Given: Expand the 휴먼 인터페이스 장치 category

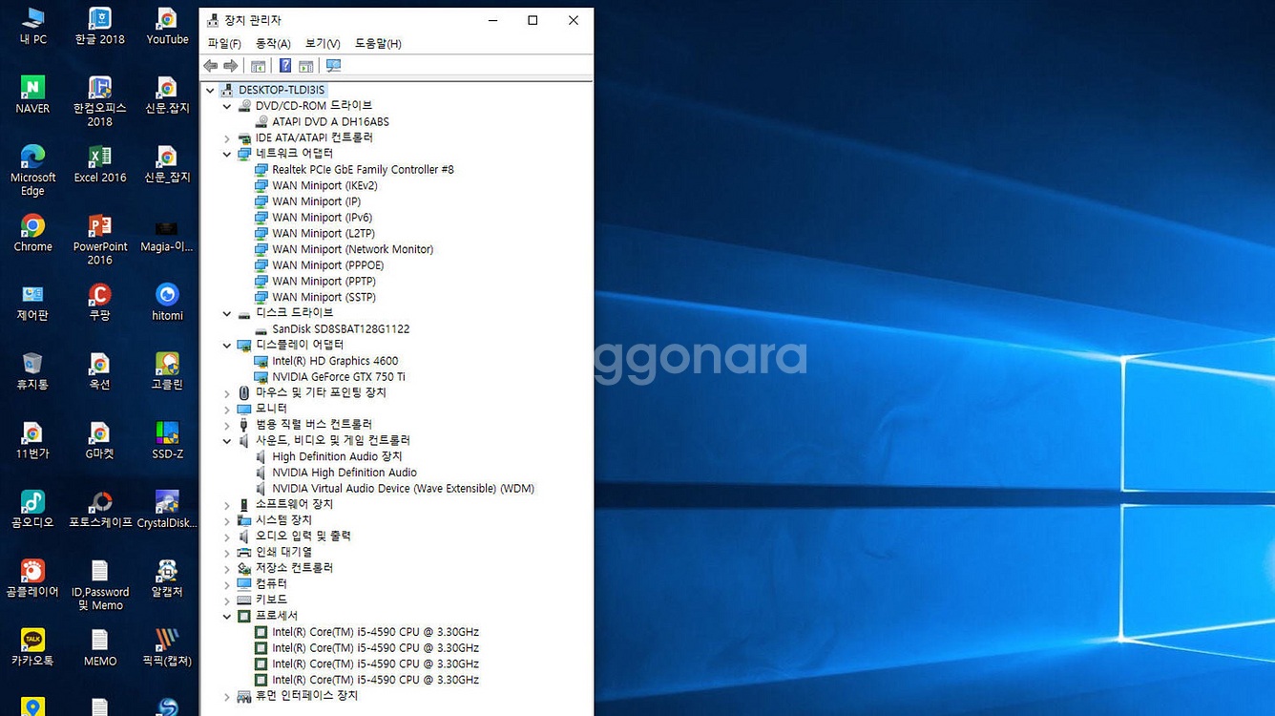Looking at the screenshot, I should point(227,696).
